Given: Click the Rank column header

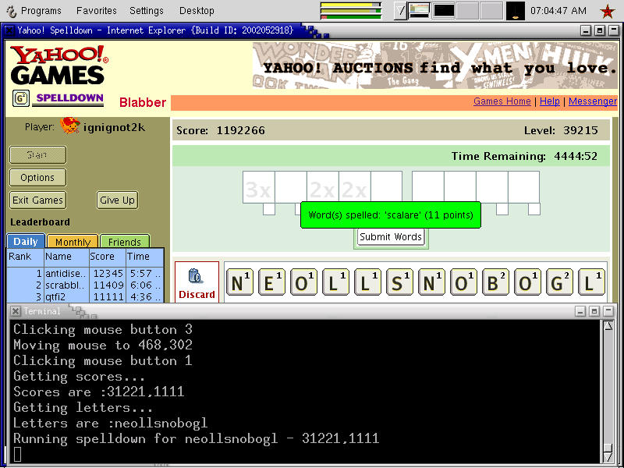Looking at the screenshot, I should coord(25,257).
